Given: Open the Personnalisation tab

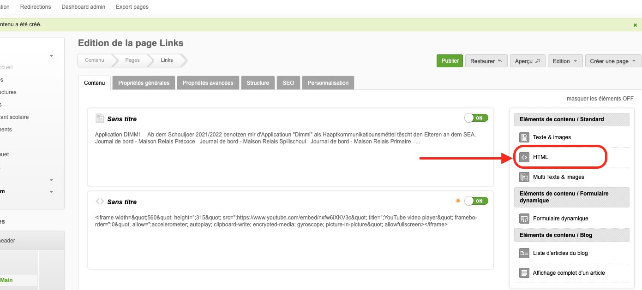Looking at the screenshot, I should (x=328, y=83).
